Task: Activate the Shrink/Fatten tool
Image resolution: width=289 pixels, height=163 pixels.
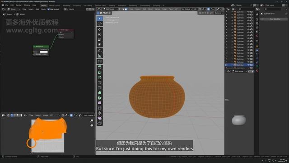Action: point(100,113)
